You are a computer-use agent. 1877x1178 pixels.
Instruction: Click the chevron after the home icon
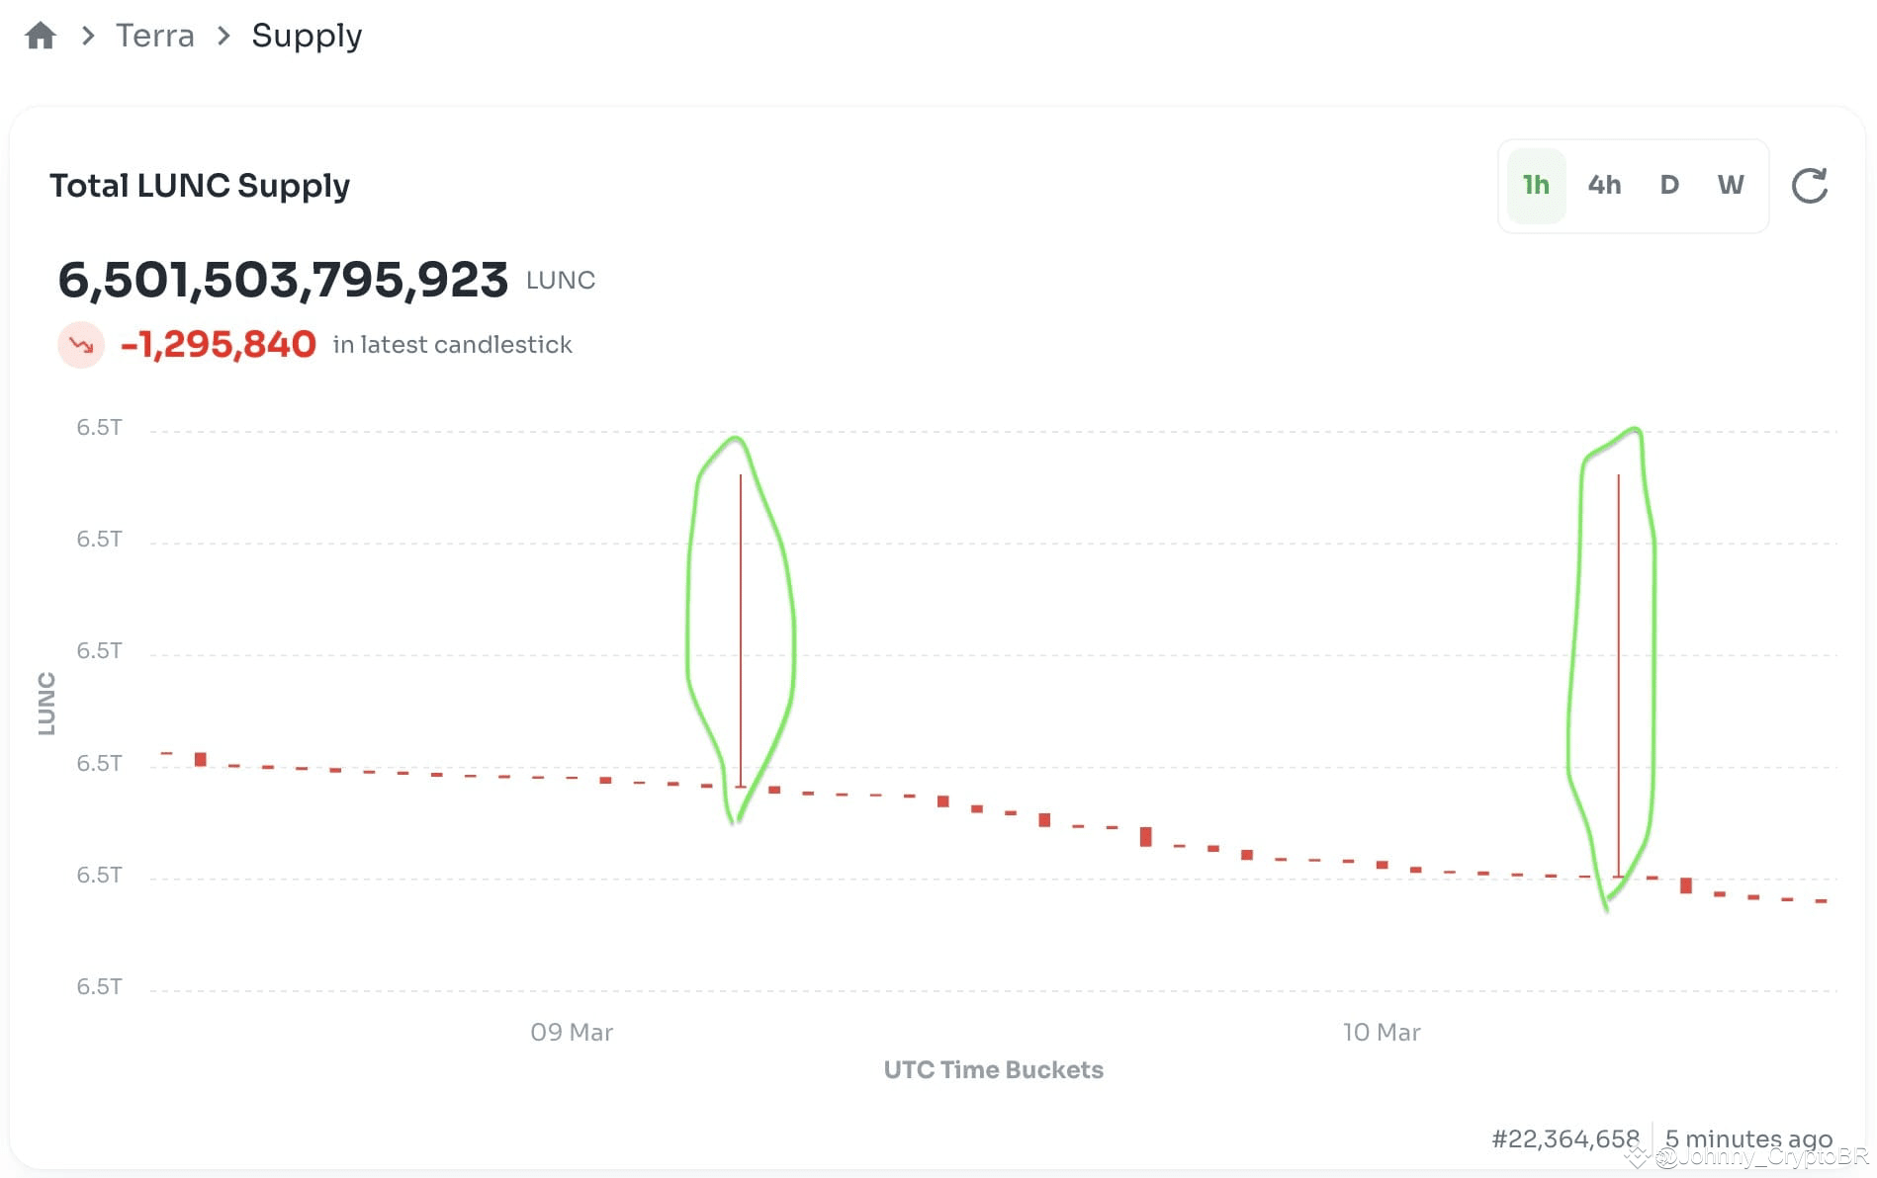(x=88, y=36)
